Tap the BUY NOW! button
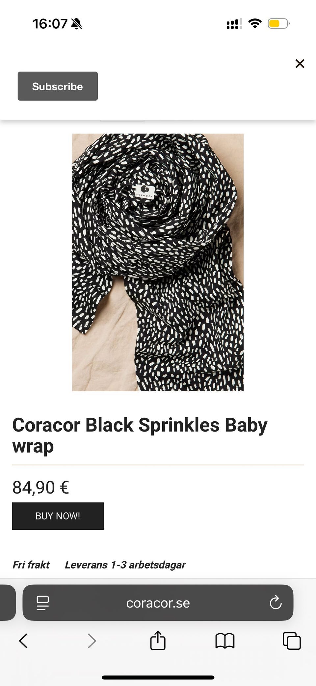316x686 pixels. point(58,516)
